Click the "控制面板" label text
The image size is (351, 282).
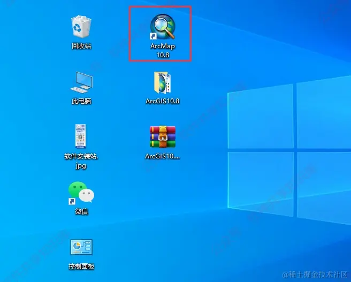coord(81,266)
